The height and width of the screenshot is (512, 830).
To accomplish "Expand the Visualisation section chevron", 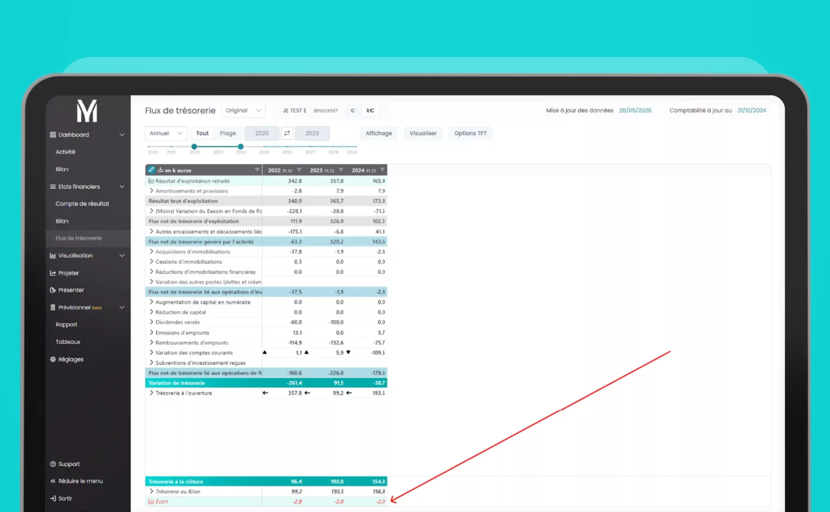I will (122, 255).
